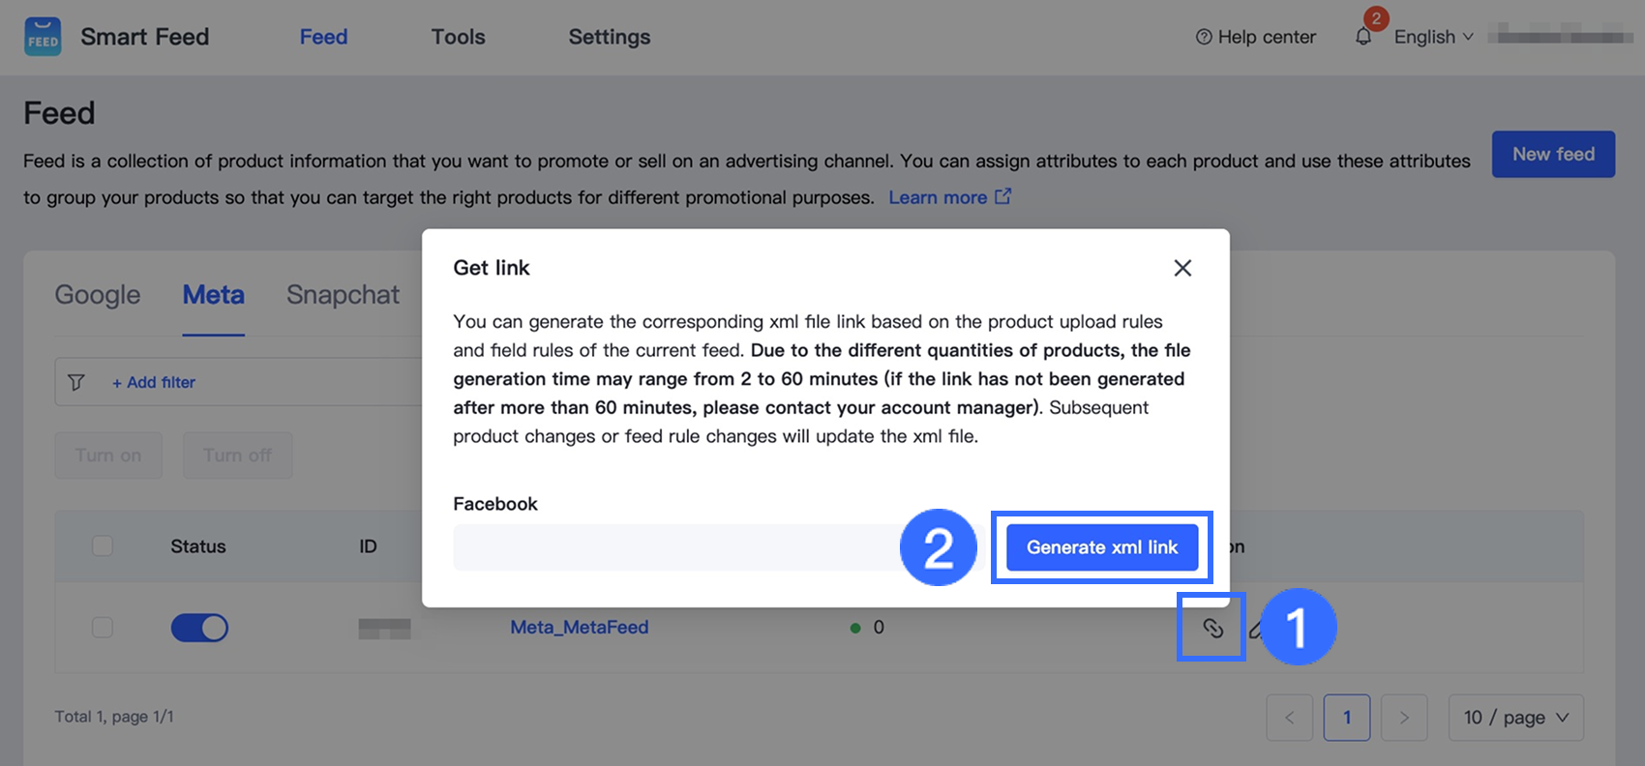The image size is (1645, 766).
Task: Click the filter funnel icon
Action: pos(76,382)
